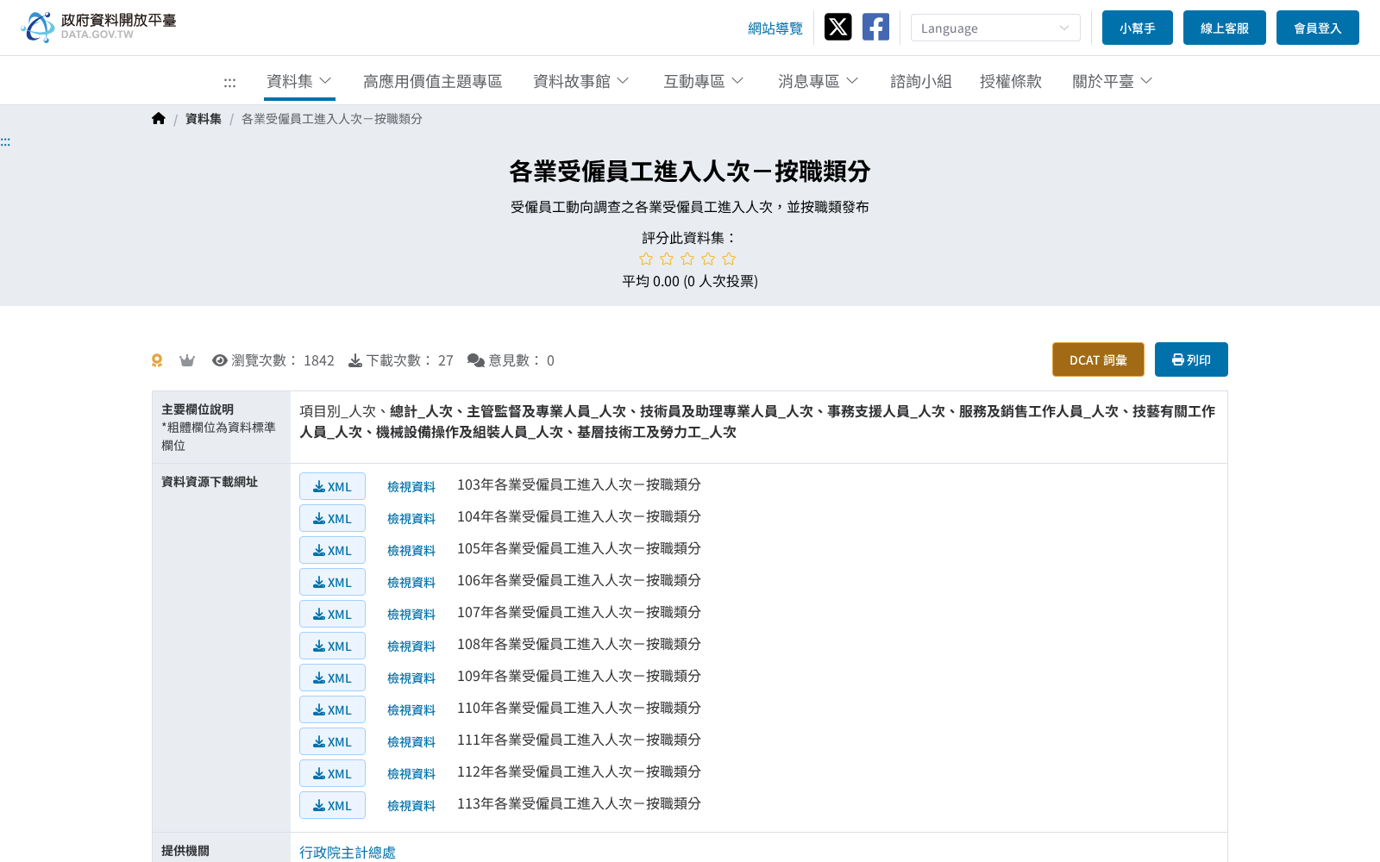This screenshot has width=1380, height=862.
Task: Download XML for 106年 dataset
Action: tap(332, 582)
